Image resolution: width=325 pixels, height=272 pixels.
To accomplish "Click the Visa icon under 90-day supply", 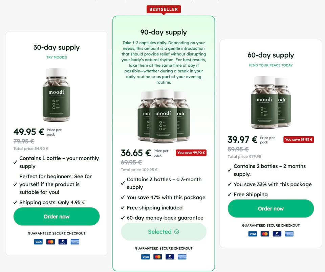I will (146, 257).
